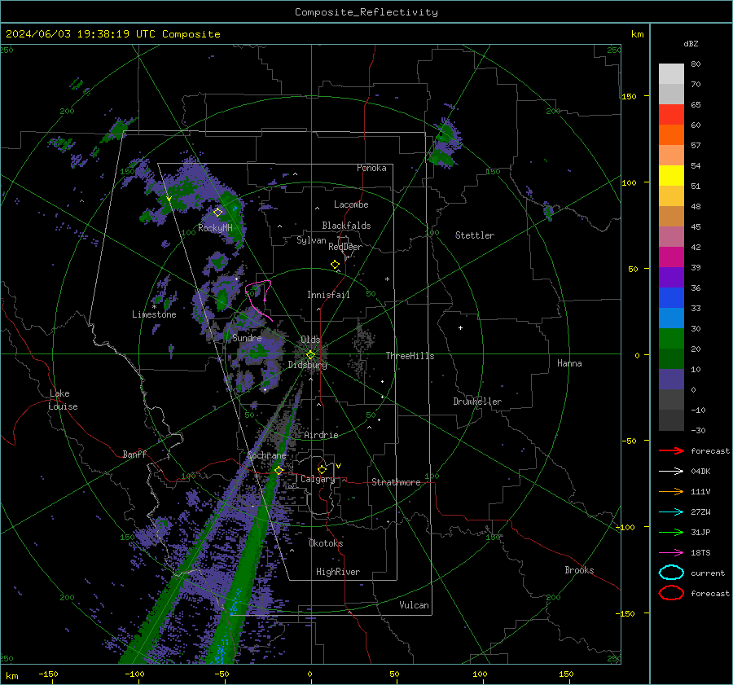
Task: Click the km unit label at top right
Action: coord(637,34)
